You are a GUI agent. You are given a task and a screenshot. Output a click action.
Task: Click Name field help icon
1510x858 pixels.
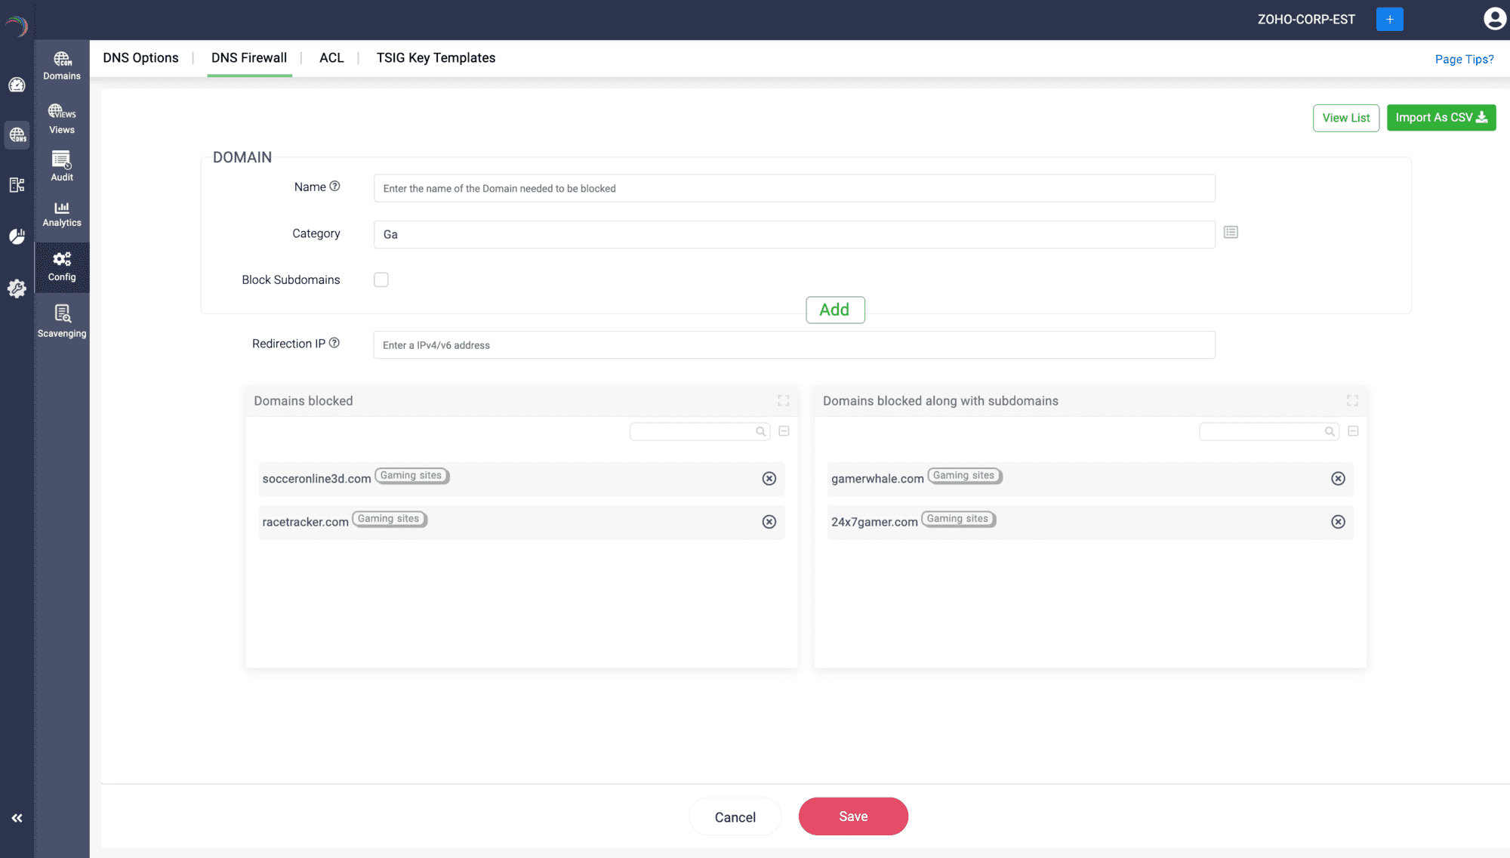(x=334, y=187)
